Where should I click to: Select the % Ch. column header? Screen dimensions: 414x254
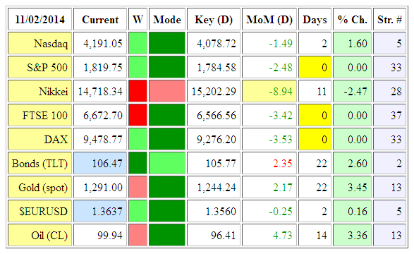point(352,19)
